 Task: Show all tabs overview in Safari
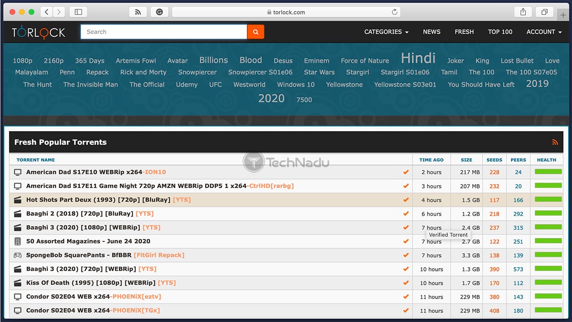(544, 12)
